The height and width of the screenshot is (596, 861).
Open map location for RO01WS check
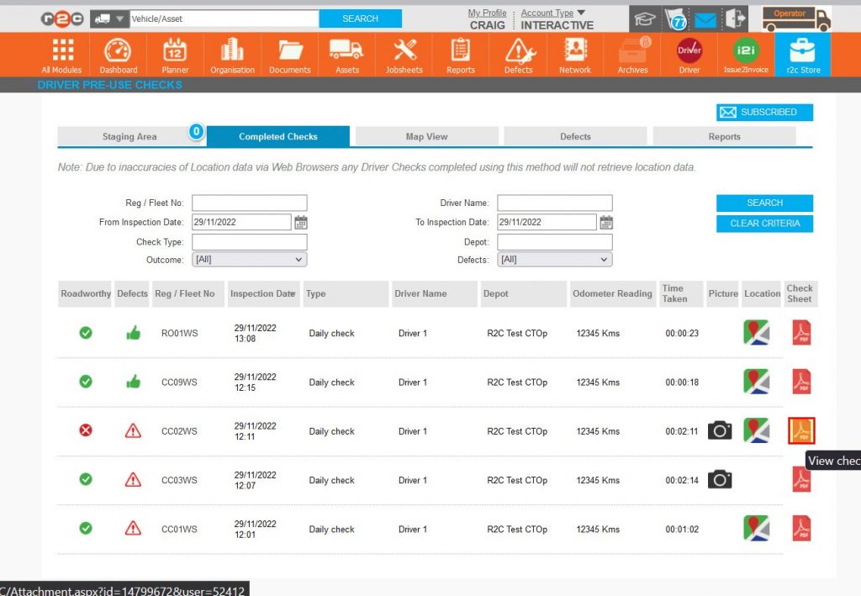[x=756, y=333]
